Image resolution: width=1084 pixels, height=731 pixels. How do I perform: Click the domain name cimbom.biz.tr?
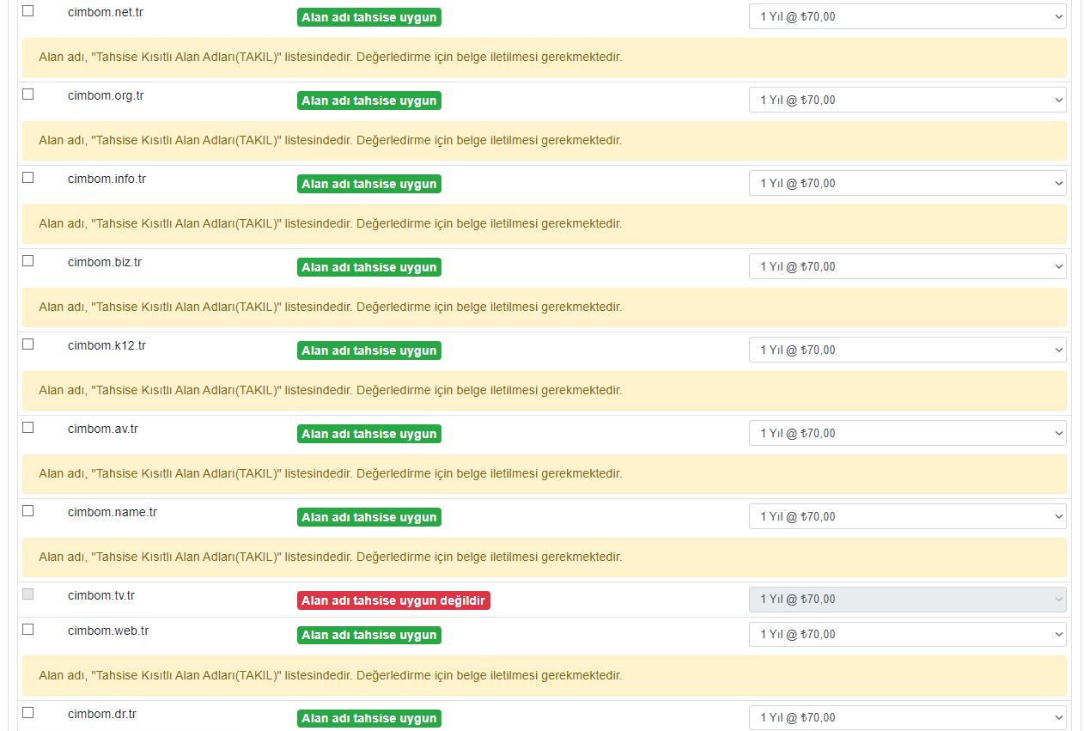coord(105,262)
